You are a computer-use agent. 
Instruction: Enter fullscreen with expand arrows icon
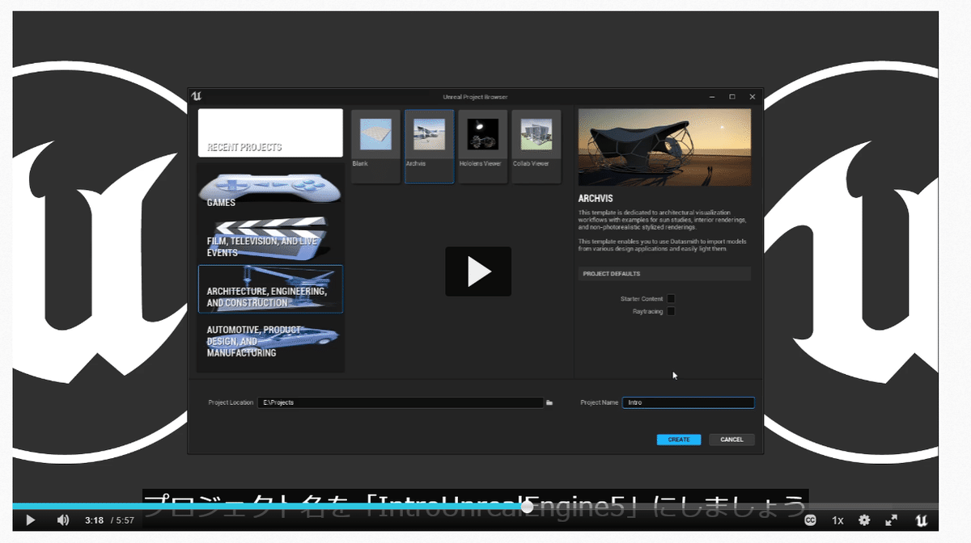tap(891, 520)
